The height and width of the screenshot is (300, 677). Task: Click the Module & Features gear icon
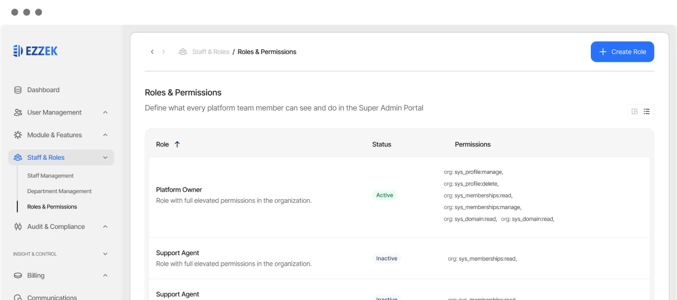[18, 135]
